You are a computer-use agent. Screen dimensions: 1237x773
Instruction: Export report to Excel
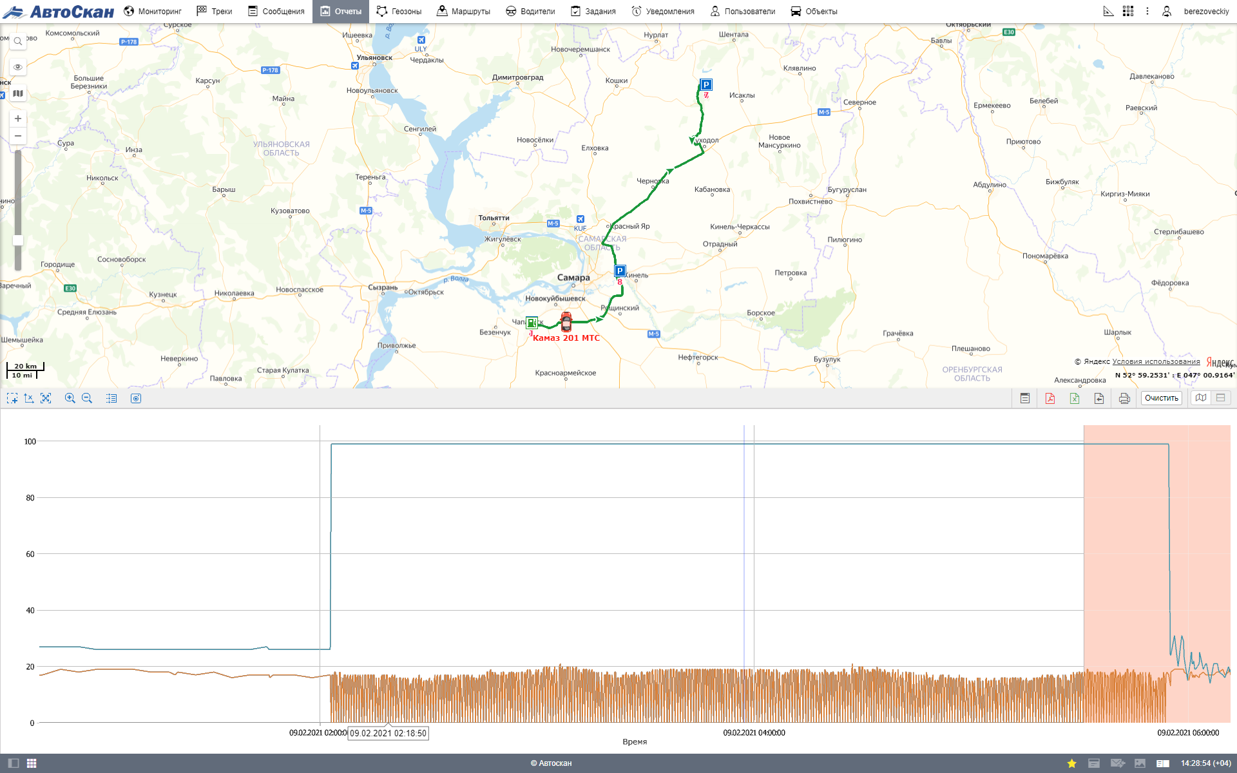(1075, 399)
